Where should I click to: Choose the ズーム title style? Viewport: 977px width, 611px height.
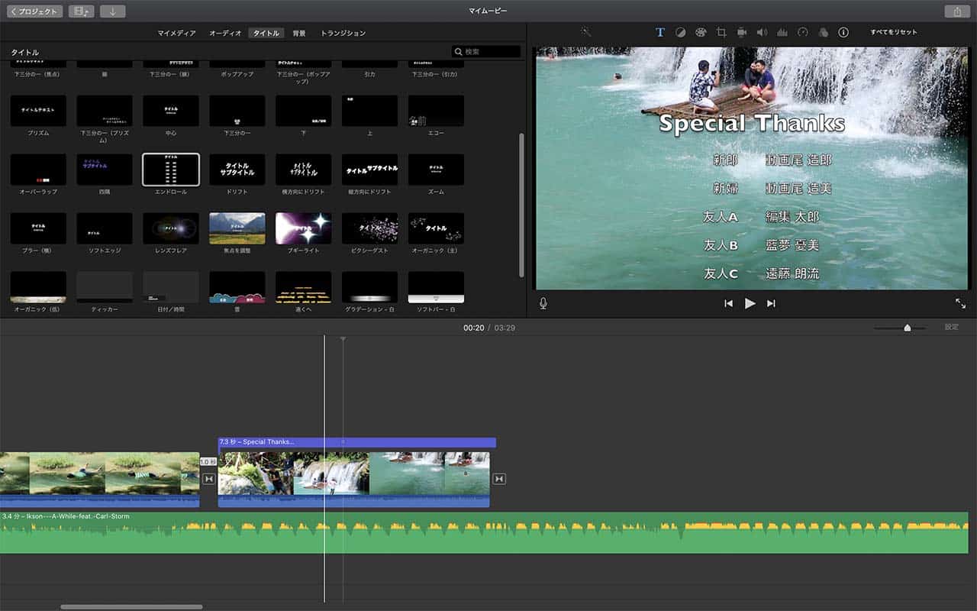point(436,170)
